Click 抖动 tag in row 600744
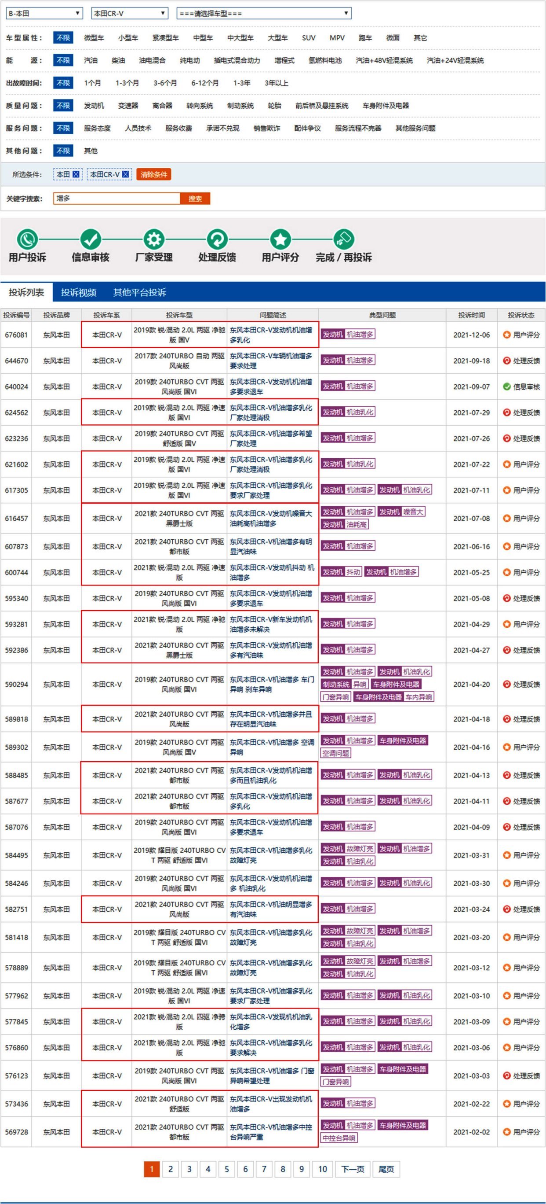This screenshot has height=1204, width=546. (x=353, y=571)
